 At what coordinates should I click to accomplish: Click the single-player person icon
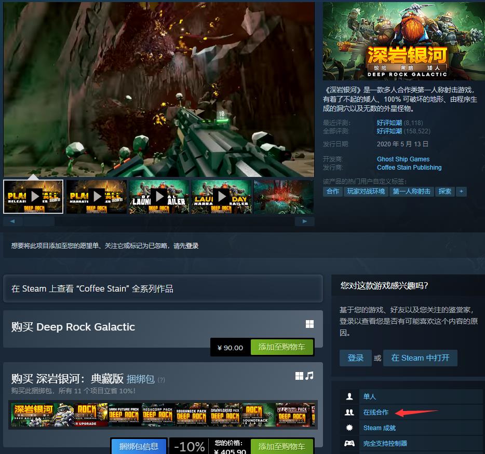coord(349,396)
